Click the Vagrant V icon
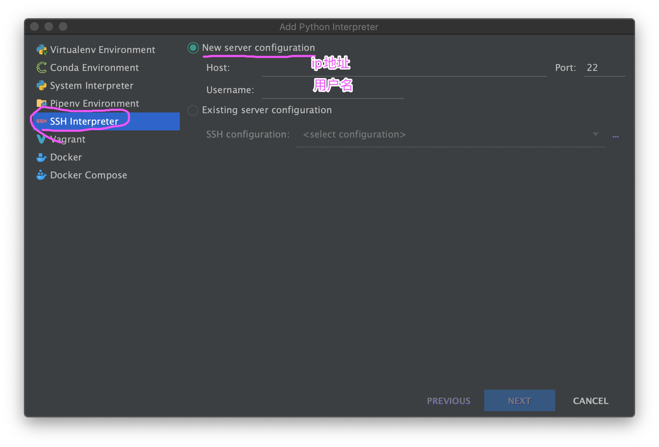This screenshot has width=659, height=447. [41, 139]
